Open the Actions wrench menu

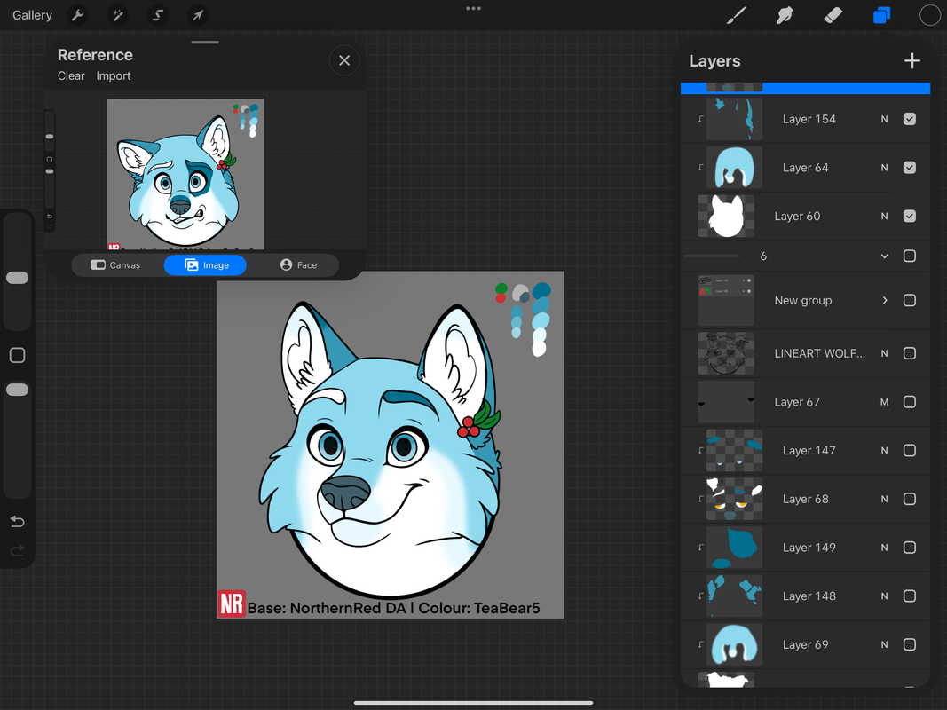point(77,15)
